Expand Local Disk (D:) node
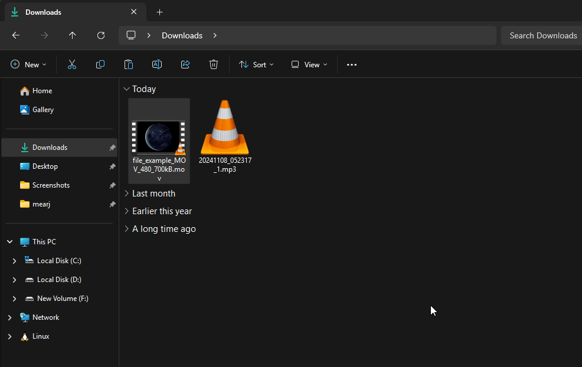This screenshot has height=367, width=582. tap(15, 280)
